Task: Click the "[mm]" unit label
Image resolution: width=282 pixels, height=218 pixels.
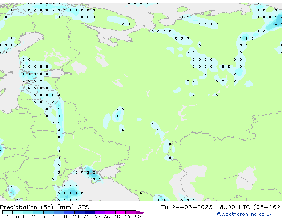Action: [65, 207]
